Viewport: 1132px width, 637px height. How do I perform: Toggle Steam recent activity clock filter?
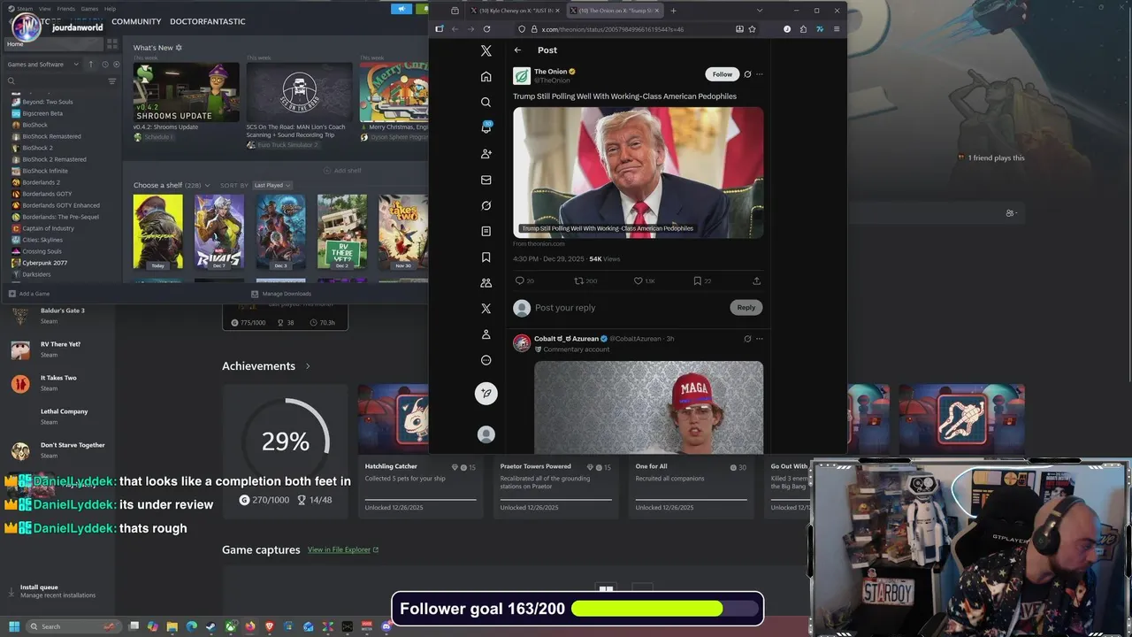[x=104, y=65]
